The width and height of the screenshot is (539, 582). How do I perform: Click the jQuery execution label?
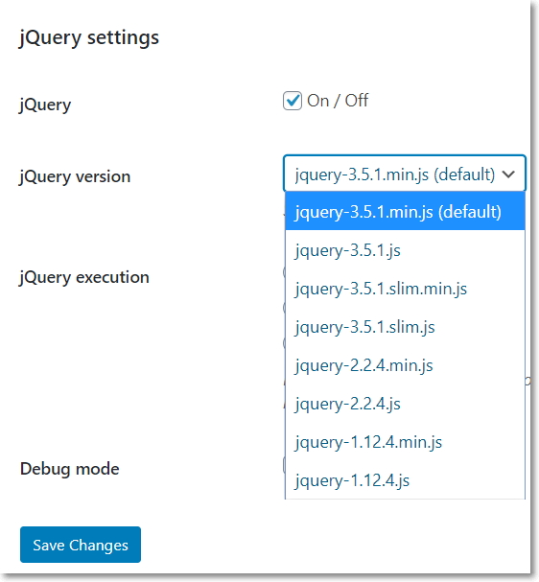point(84,277)
